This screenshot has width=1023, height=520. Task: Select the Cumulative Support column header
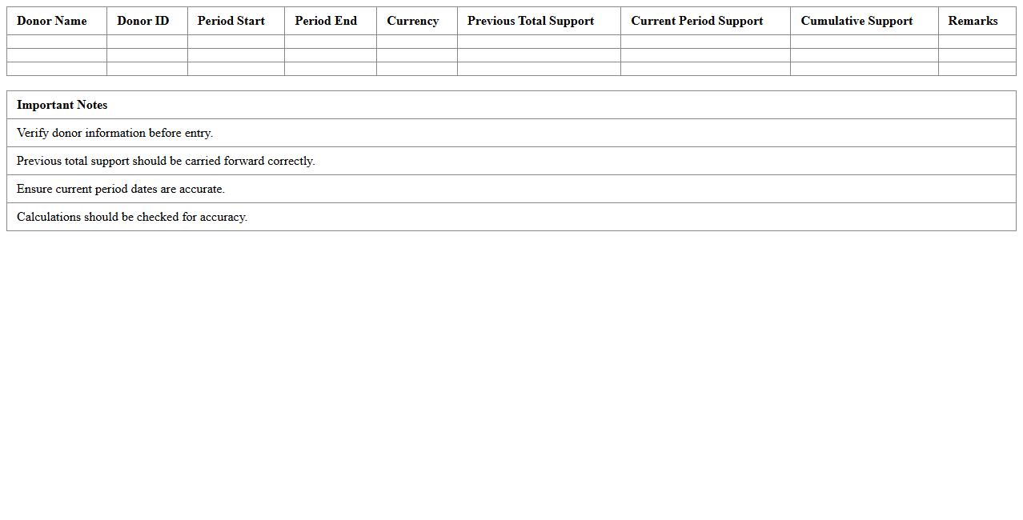click(x=857, y=21)
